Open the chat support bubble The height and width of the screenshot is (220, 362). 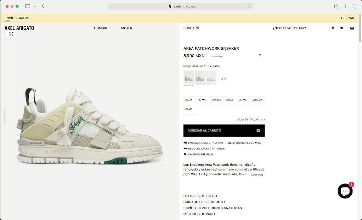coord(345,191)
